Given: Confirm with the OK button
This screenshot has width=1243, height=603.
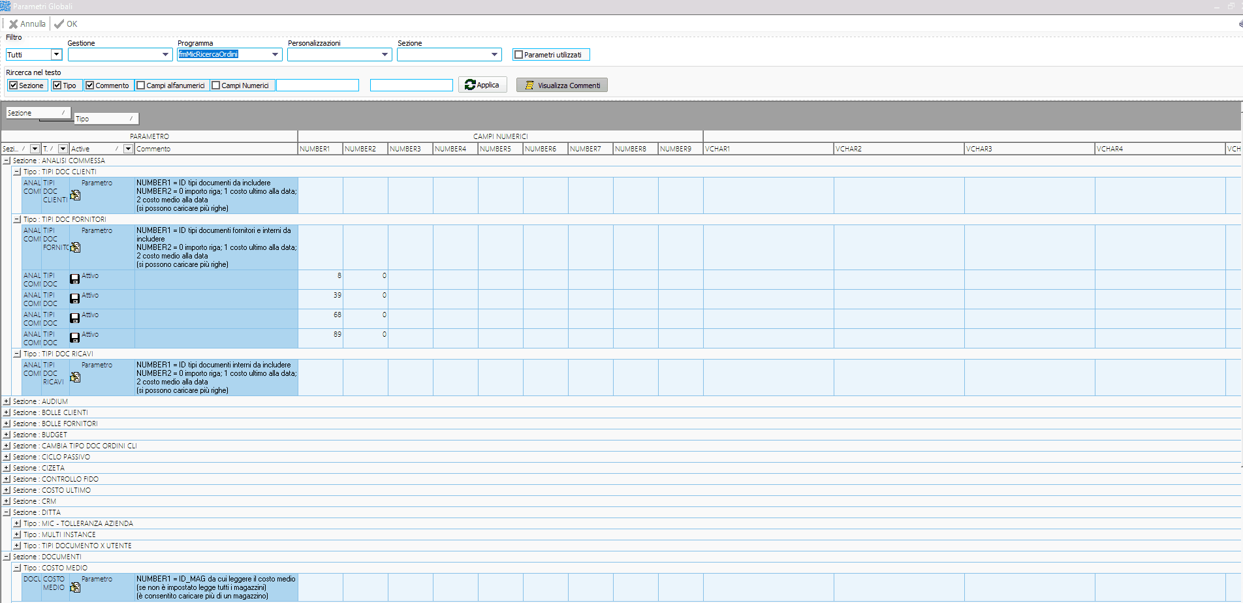Looking at the screenshot, I should click(x=66, y=24).
